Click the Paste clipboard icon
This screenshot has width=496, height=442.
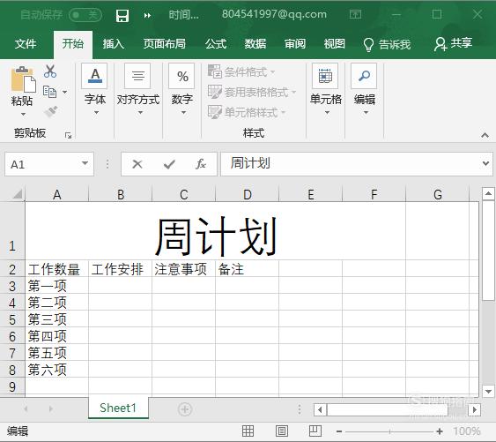[x=23, y=79]
